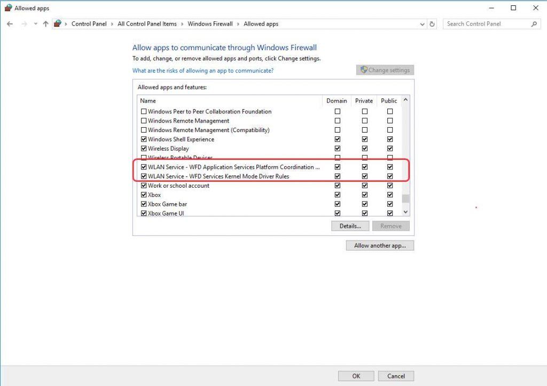
Task: Disable Public access for Wireless Display
Action: coord(389,148)
